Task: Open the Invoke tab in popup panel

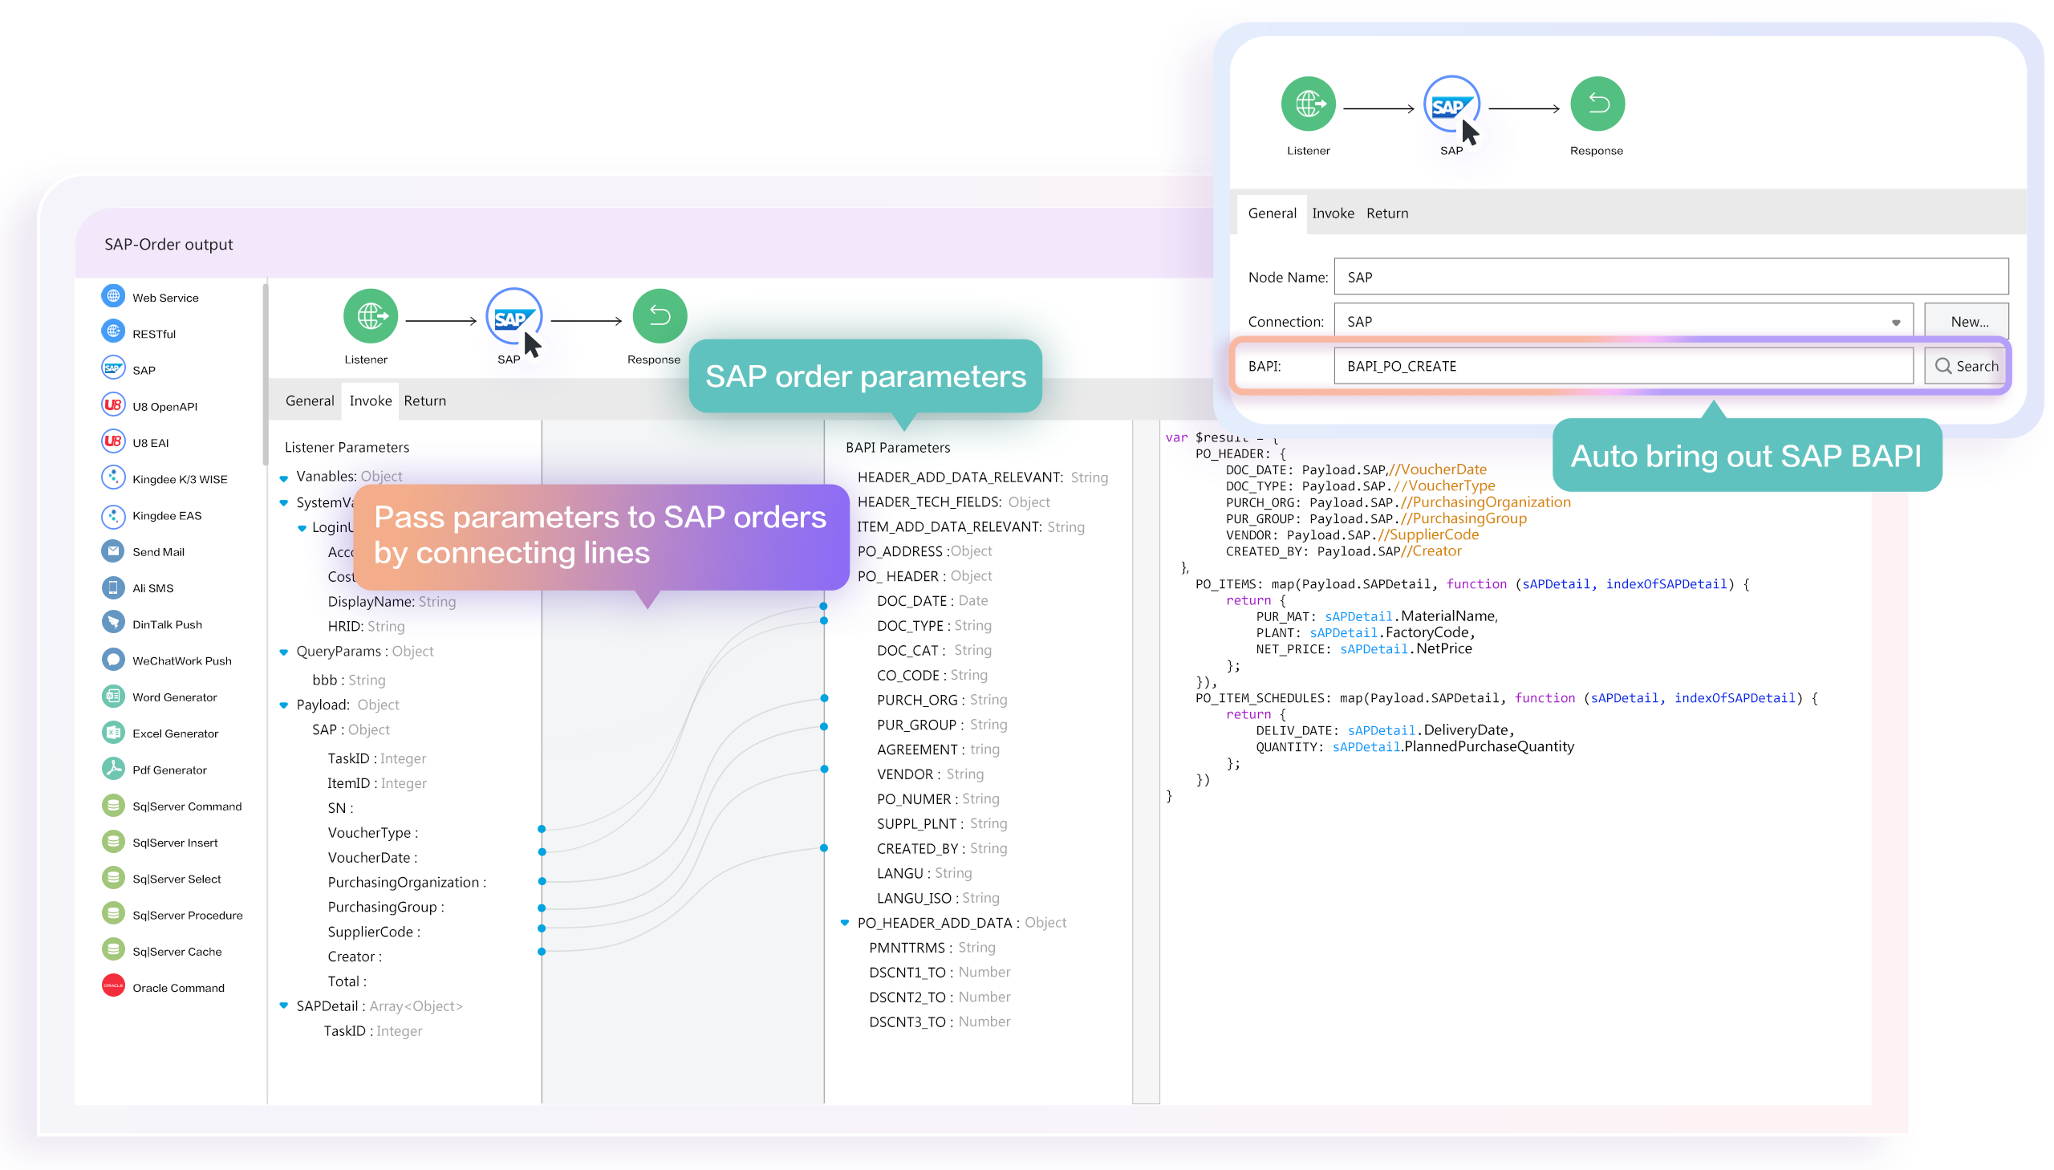Action: point(1333,213)
